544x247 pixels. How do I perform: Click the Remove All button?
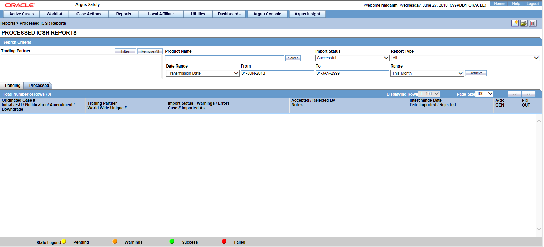pos(150,51)
